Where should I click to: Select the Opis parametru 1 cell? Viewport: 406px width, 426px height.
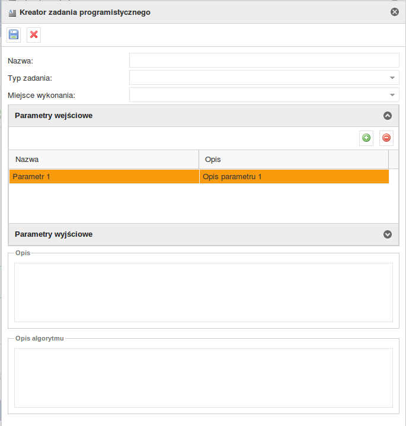(x=294, y=177)
